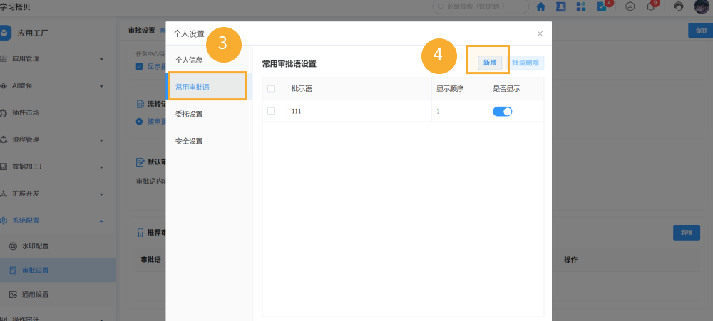Click the hexagon cube icon in top bar
713x321 pixels.
tap(630, 7)
